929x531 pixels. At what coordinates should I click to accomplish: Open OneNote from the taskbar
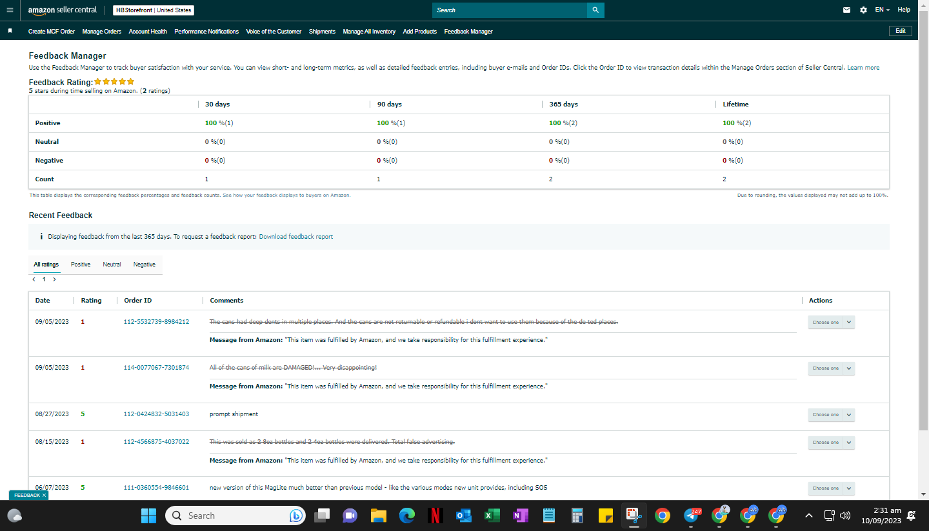click(521, 516)
